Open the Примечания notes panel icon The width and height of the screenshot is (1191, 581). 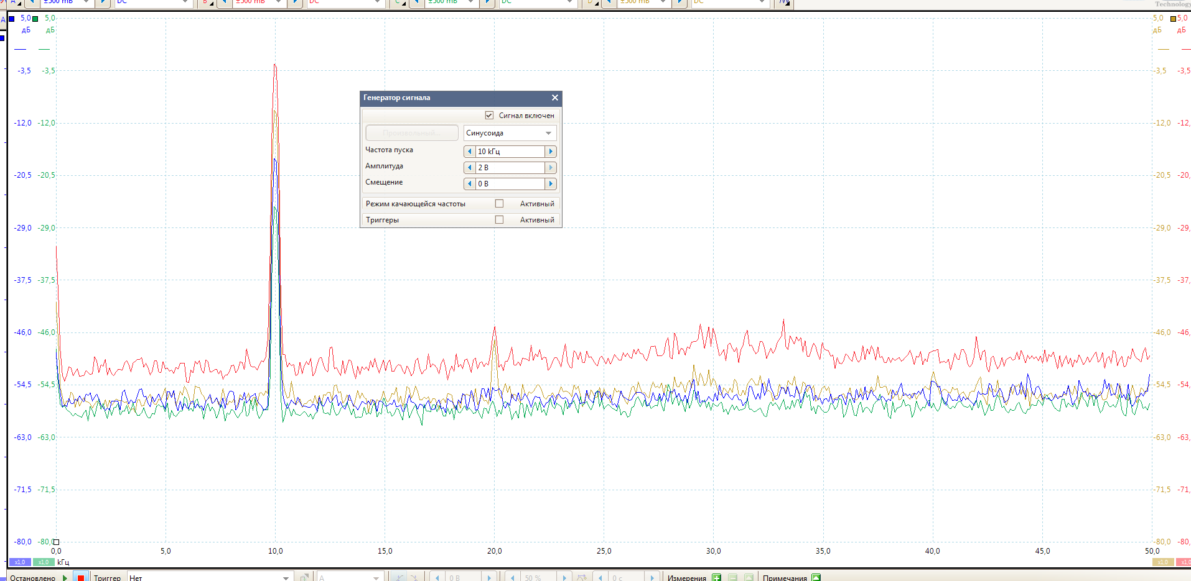point(816,577)
